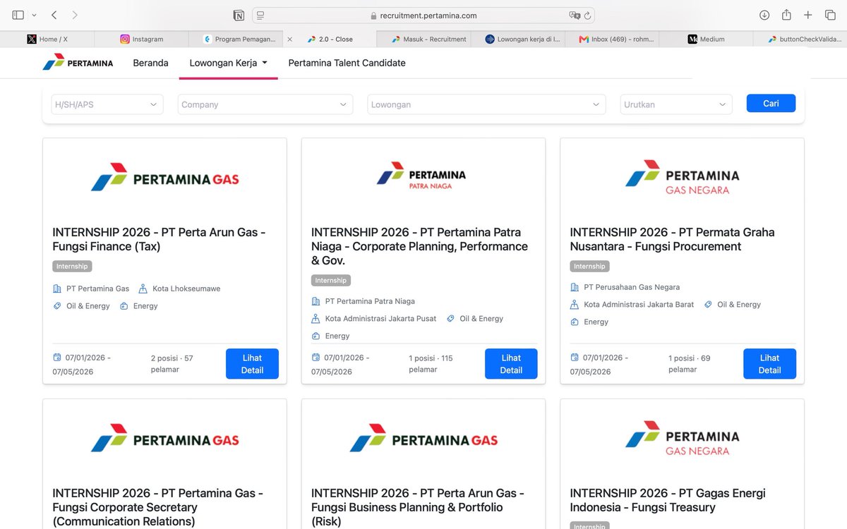Open the Share menu icon
The width and height of the screenshot is (847, 529).
(x=786, y=15)
